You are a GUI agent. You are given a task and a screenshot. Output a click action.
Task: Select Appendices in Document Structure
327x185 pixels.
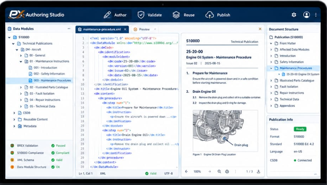[285, 106]
